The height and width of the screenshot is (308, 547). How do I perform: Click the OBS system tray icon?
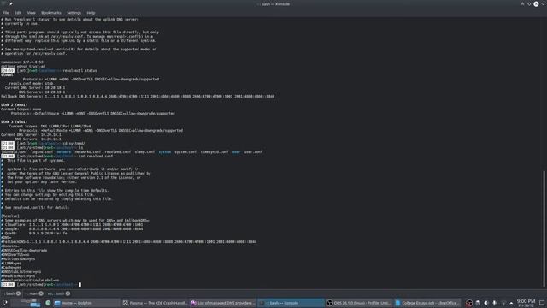pos(469,303)
